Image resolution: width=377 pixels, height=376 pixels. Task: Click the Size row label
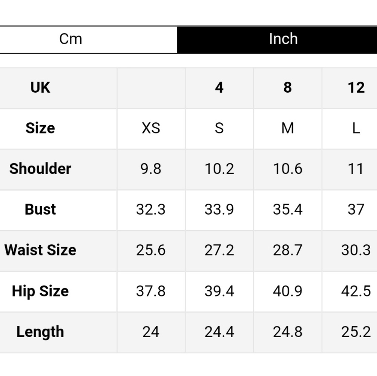click(40, 128)
